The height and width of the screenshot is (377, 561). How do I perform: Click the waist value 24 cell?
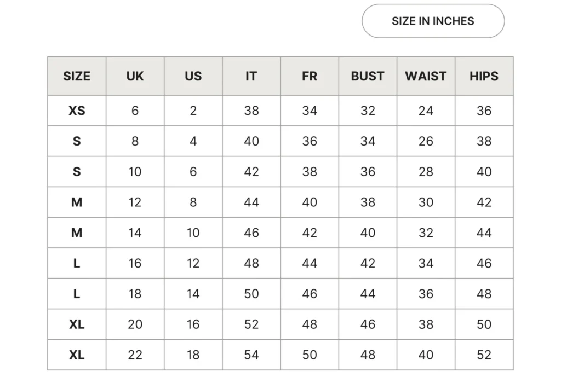(426, 111)
